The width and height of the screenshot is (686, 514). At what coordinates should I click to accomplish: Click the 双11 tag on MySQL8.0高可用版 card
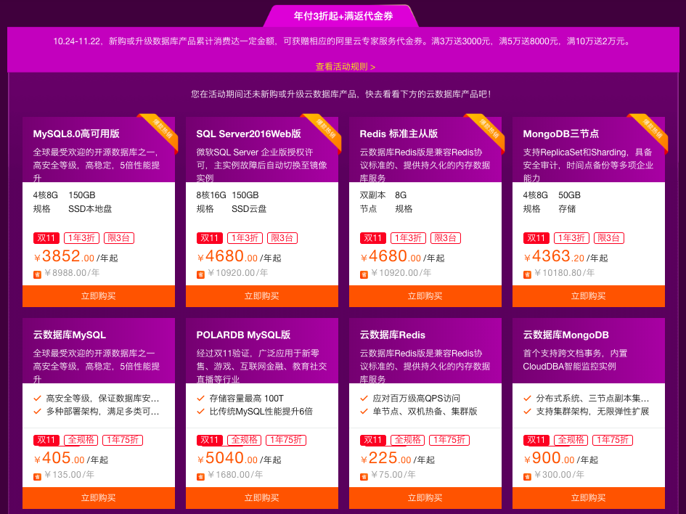[46, 238]
